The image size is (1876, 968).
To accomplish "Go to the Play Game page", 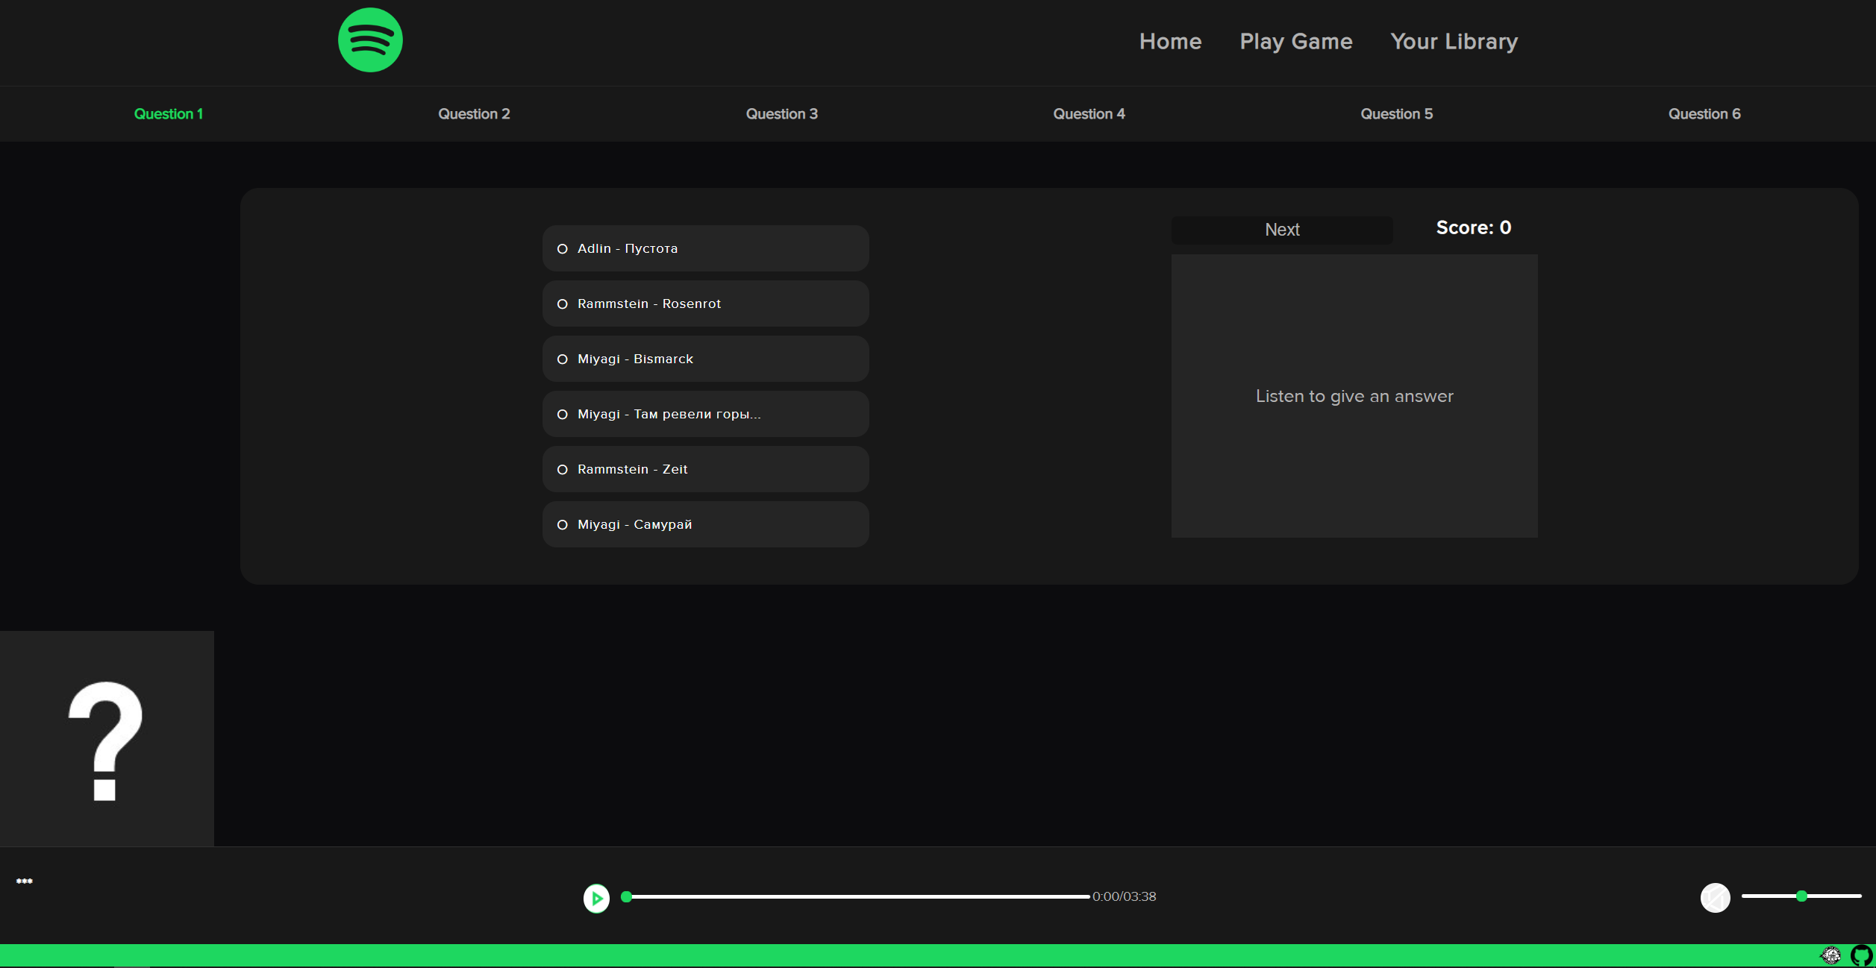I will (x=1295, y=41).
